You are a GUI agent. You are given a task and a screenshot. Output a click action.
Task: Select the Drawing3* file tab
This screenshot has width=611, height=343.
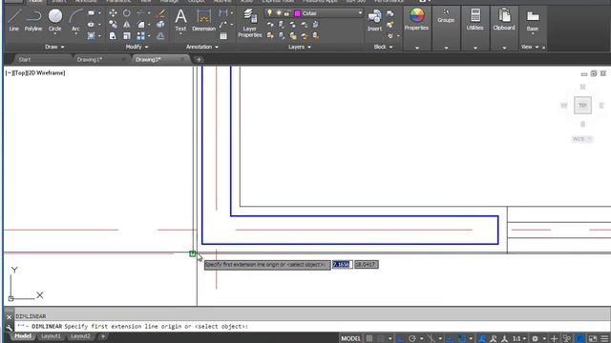click(149, 59)
